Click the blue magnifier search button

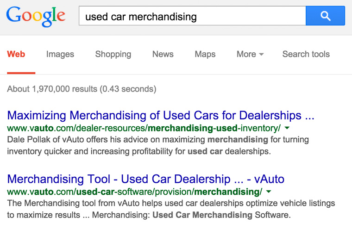[x=325, y=16]
